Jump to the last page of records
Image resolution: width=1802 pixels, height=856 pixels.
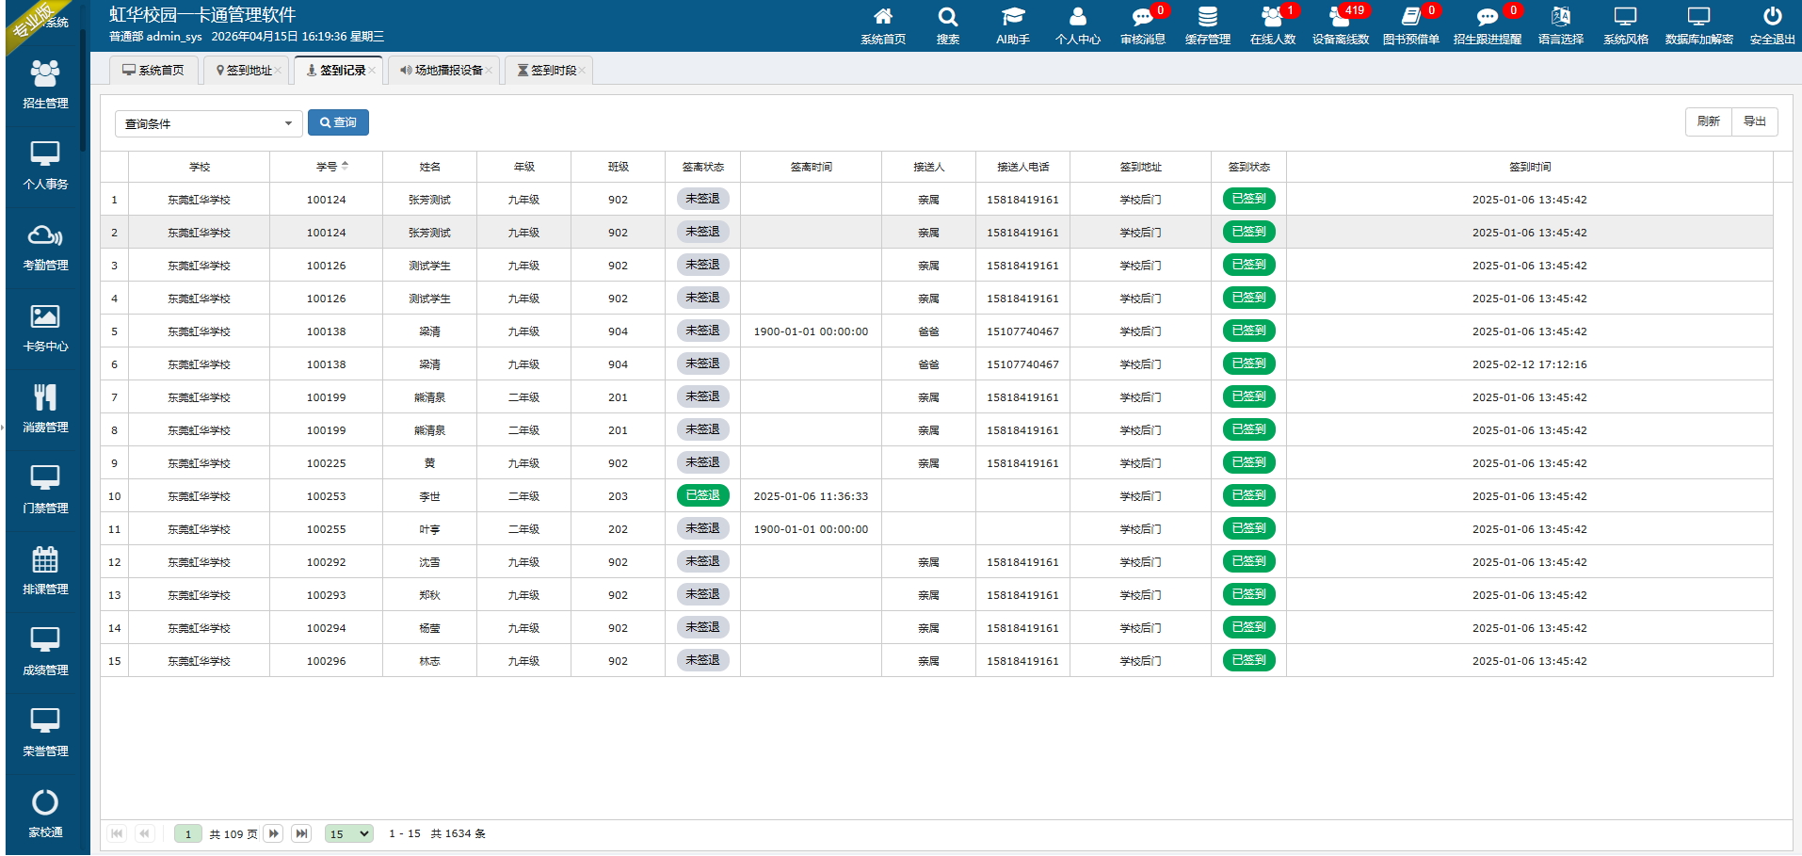301,833
